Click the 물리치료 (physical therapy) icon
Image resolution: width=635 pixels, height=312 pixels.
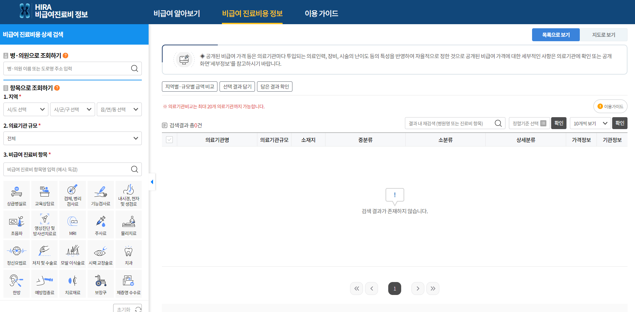[128, 224]
